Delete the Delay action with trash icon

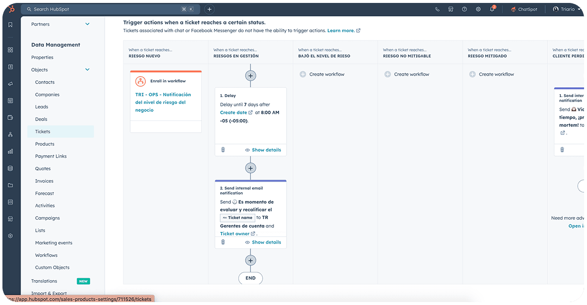(x=223, y=150)
